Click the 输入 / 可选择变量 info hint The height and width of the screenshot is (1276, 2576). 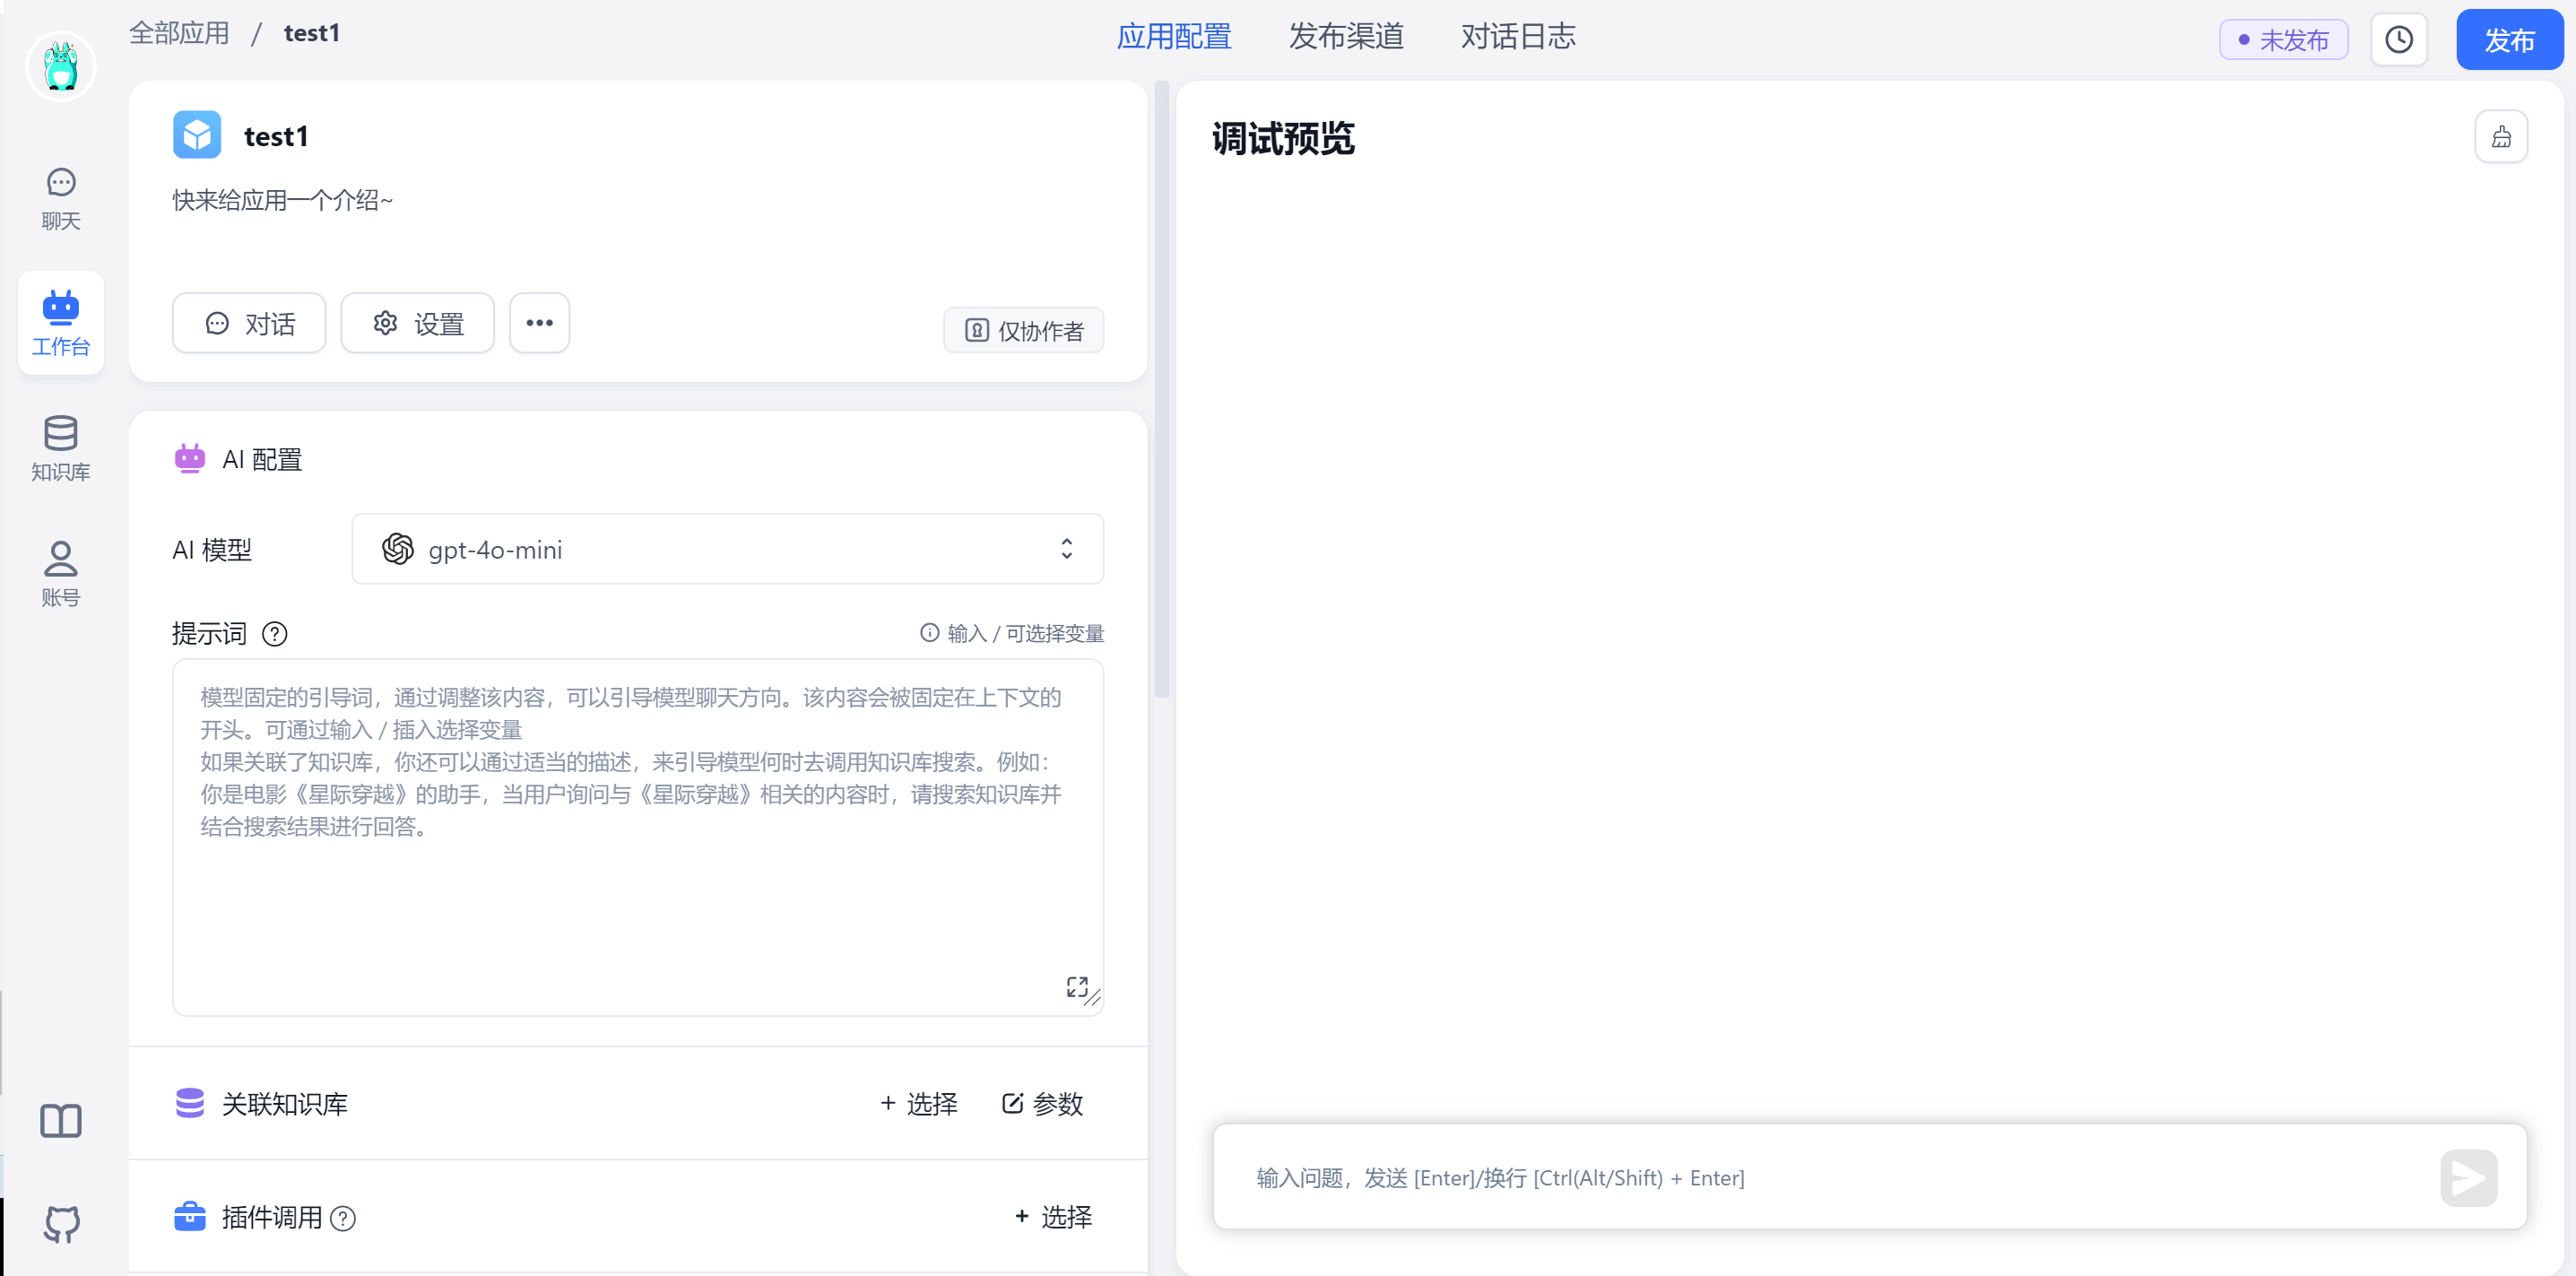coord(1012,633)
